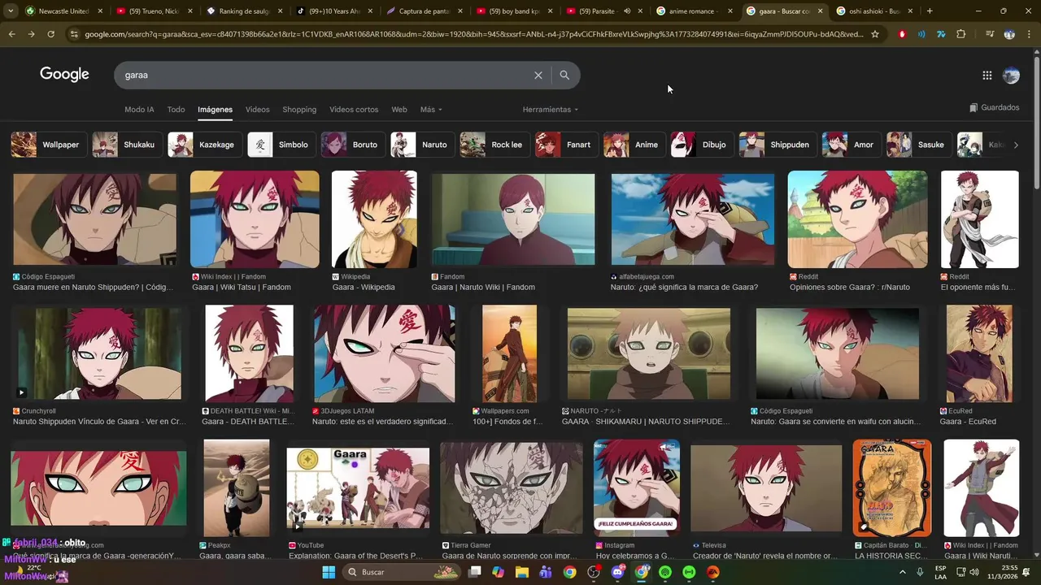This screenshot has width=1041, height=585.
Task: Open a new browser tab
Action: [930, 11]
